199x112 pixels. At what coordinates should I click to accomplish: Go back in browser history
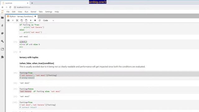(x=3, y=7)
